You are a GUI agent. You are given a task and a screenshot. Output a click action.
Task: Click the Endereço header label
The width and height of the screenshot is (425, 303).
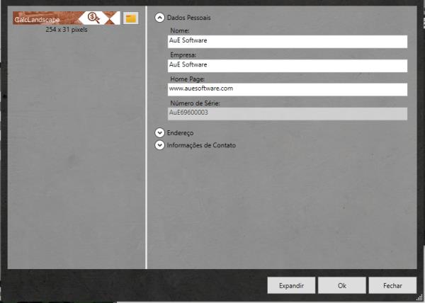[180, 132]
